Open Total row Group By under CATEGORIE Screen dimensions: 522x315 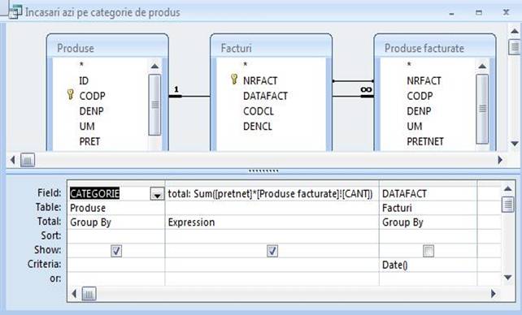tap(115, 222)
